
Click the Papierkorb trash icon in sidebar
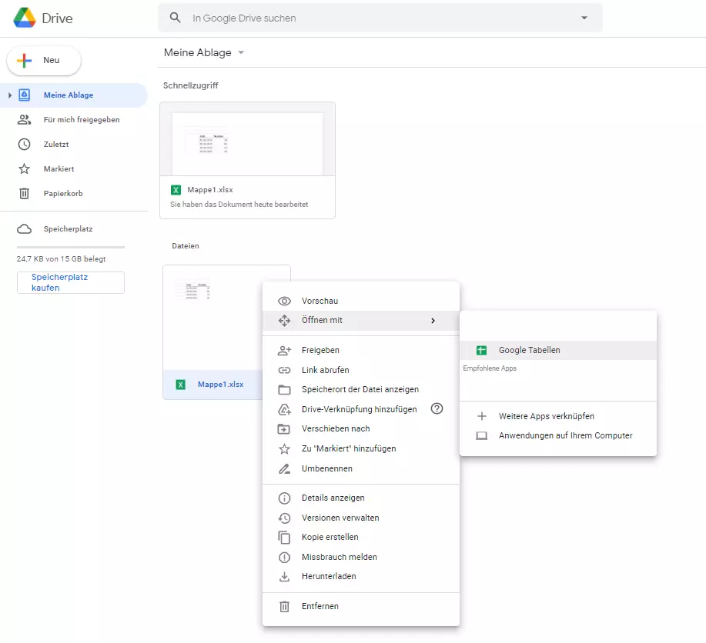25,194
